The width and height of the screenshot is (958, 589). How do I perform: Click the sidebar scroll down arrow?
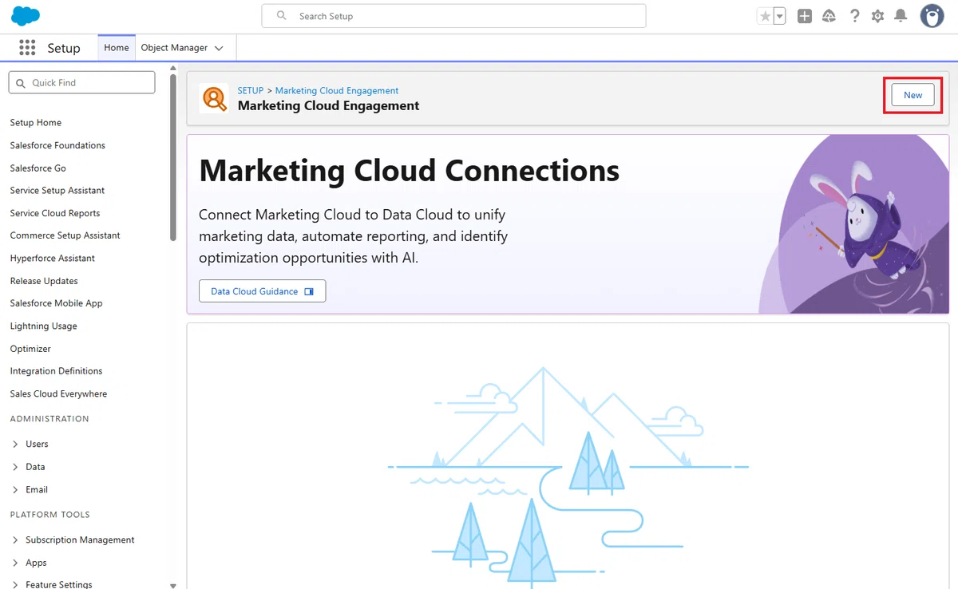coord(173,585)
